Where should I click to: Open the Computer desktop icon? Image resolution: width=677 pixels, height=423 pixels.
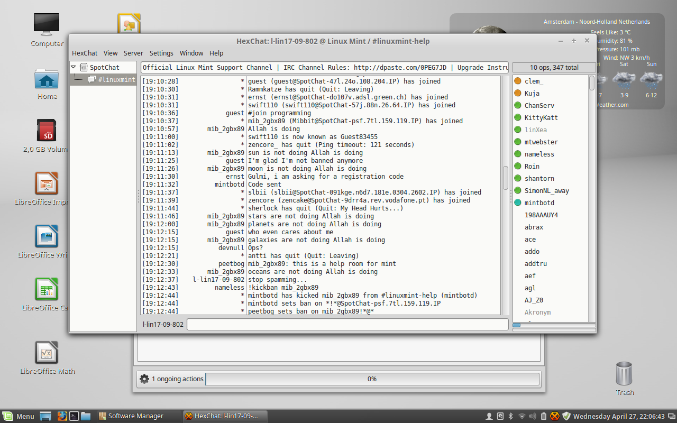[x=47, y=25]
